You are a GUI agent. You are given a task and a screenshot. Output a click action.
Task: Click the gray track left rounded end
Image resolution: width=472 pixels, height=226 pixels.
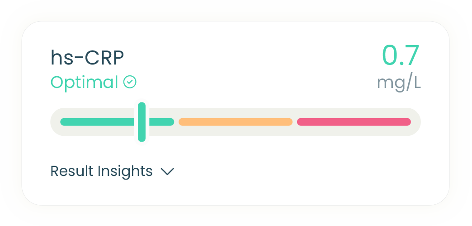coord(55,122)
